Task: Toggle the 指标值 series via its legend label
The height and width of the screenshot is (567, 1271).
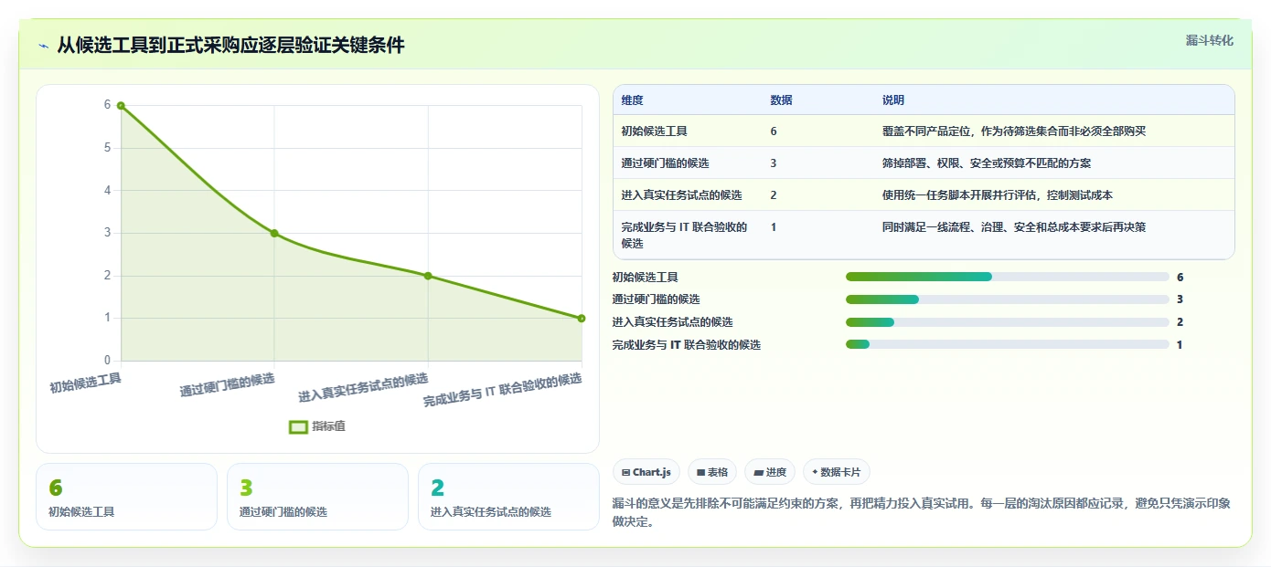Action: coord(329,426)
